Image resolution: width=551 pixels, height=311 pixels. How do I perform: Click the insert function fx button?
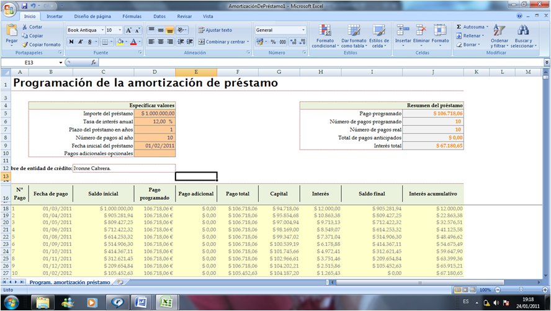tap(94, 62)
